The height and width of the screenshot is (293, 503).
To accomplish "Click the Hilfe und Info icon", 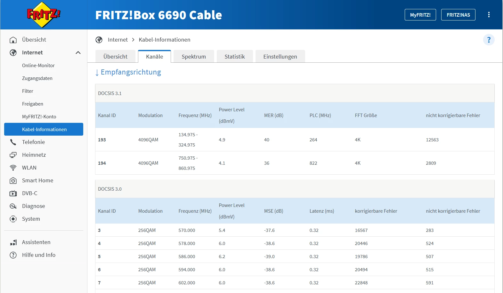I will (13, 255).
